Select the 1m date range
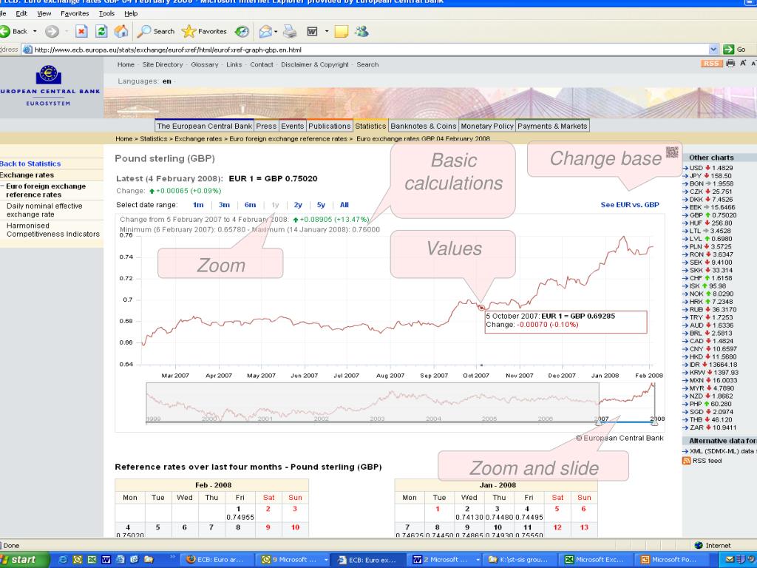757x568 pixels. (x=198, y=205)
